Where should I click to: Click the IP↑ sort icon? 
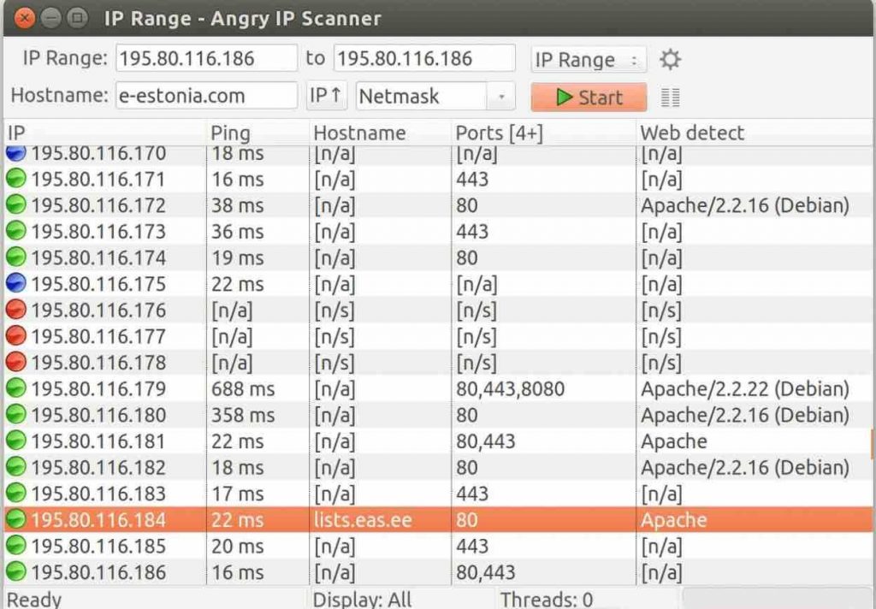tap(327, 95)
